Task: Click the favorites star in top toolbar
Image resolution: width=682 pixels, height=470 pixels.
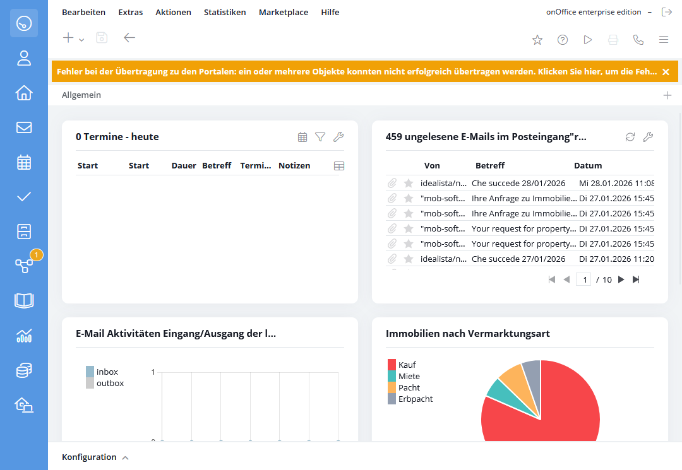Action: 537,40
